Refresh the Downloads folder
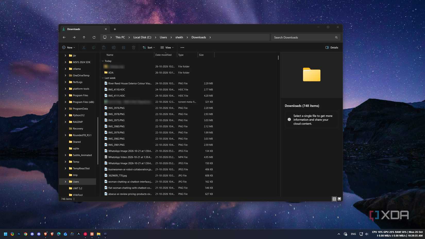425x239 pixels. (94, 37)
